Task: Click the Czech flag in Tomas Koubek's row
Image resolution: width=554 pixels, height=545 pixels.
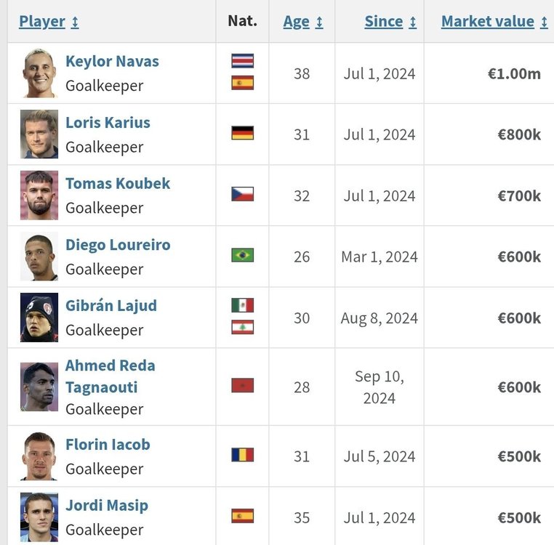Action: click(242, 194)
